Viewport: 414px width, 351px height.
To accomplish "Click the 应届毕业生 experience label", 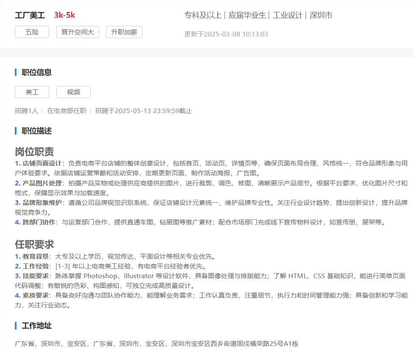I will 249,15.
